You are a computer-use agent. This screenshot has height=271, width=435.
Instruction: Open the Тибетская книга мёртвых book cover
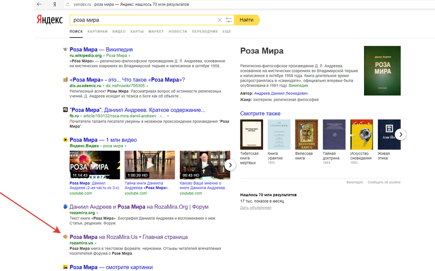[x=252, y=135]
